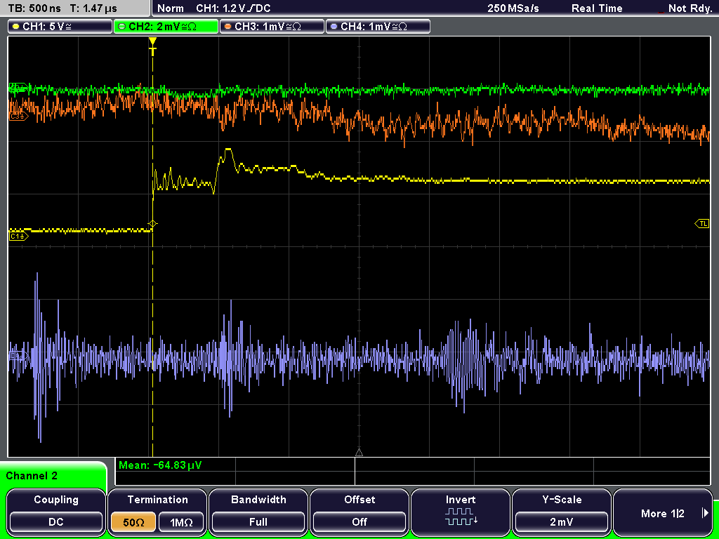Click the T: 1.47 µs trigger time readout
This screenshot has width=719, height=539.
click(93, 8)
